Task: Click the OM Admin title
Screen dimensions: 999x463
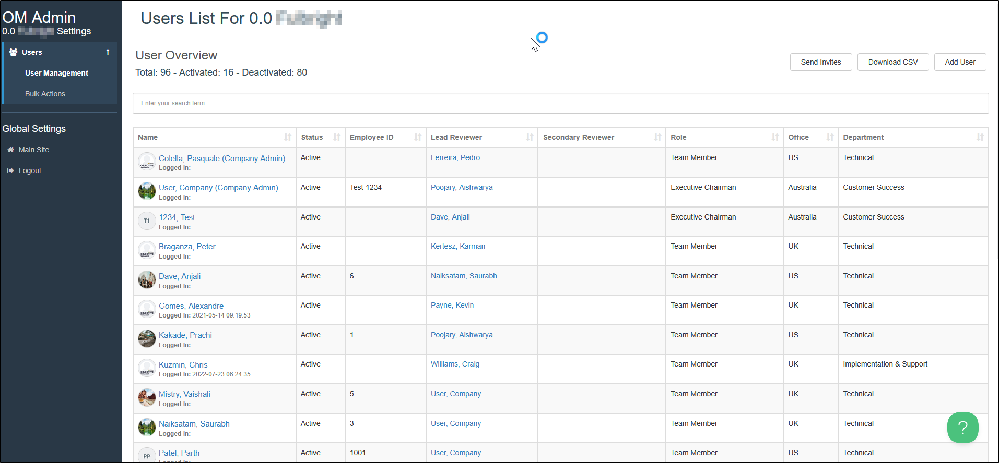Action: coord(39,17)
